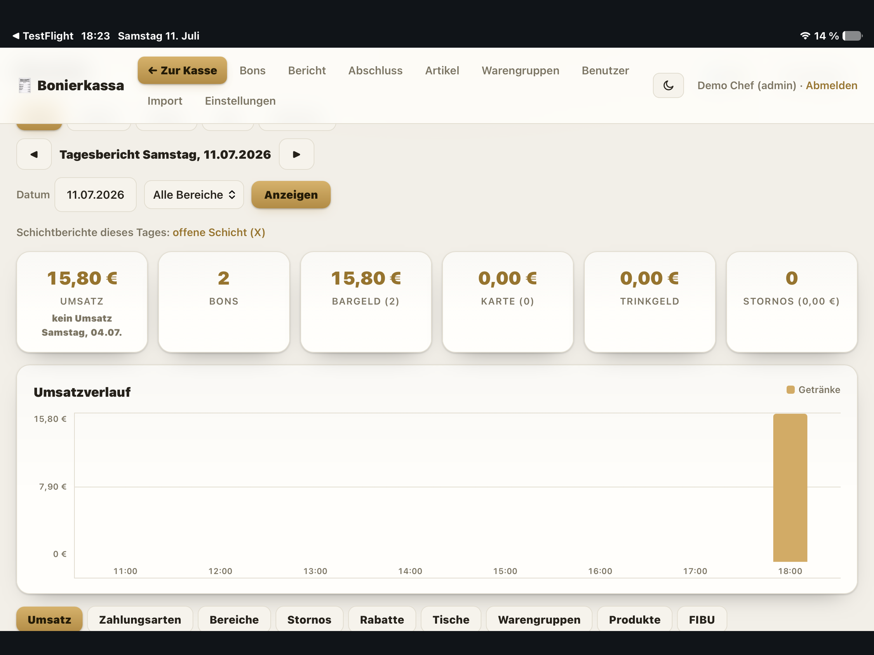
Task: Click the Datum field showing 11.07.2026
Action: point(95,195)
